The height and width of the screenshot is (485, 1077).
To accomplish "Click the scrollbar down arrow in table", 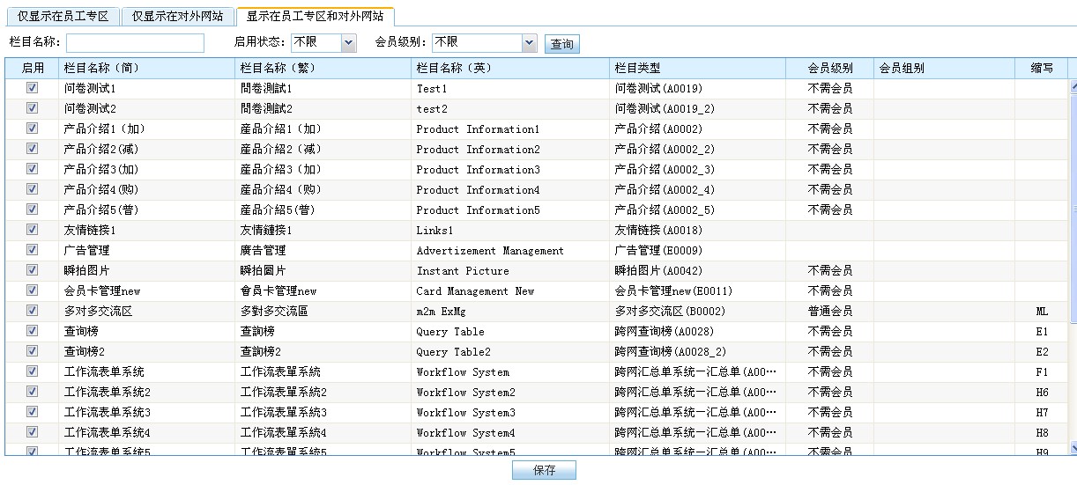I will (x=1073, y=448).
